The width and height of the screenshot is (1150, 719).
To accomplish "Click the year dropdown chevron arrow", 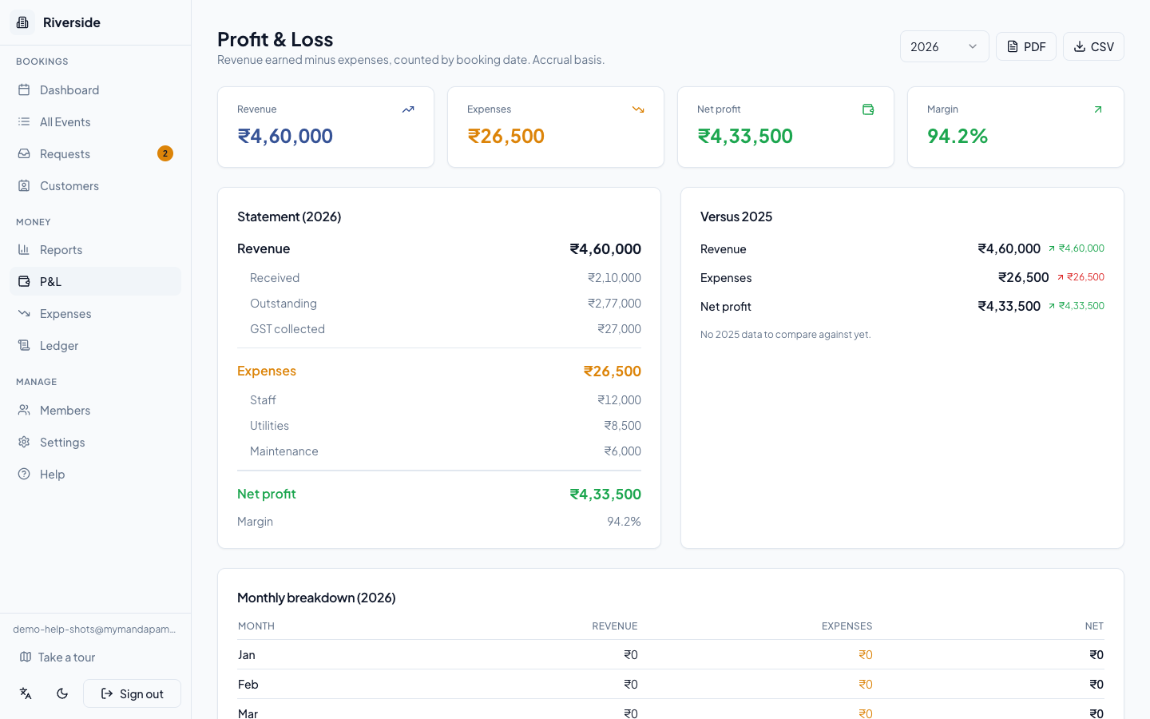I will [973, 46].
